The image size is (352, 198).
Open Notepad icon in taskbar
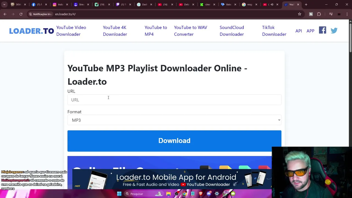coord(193,194)
